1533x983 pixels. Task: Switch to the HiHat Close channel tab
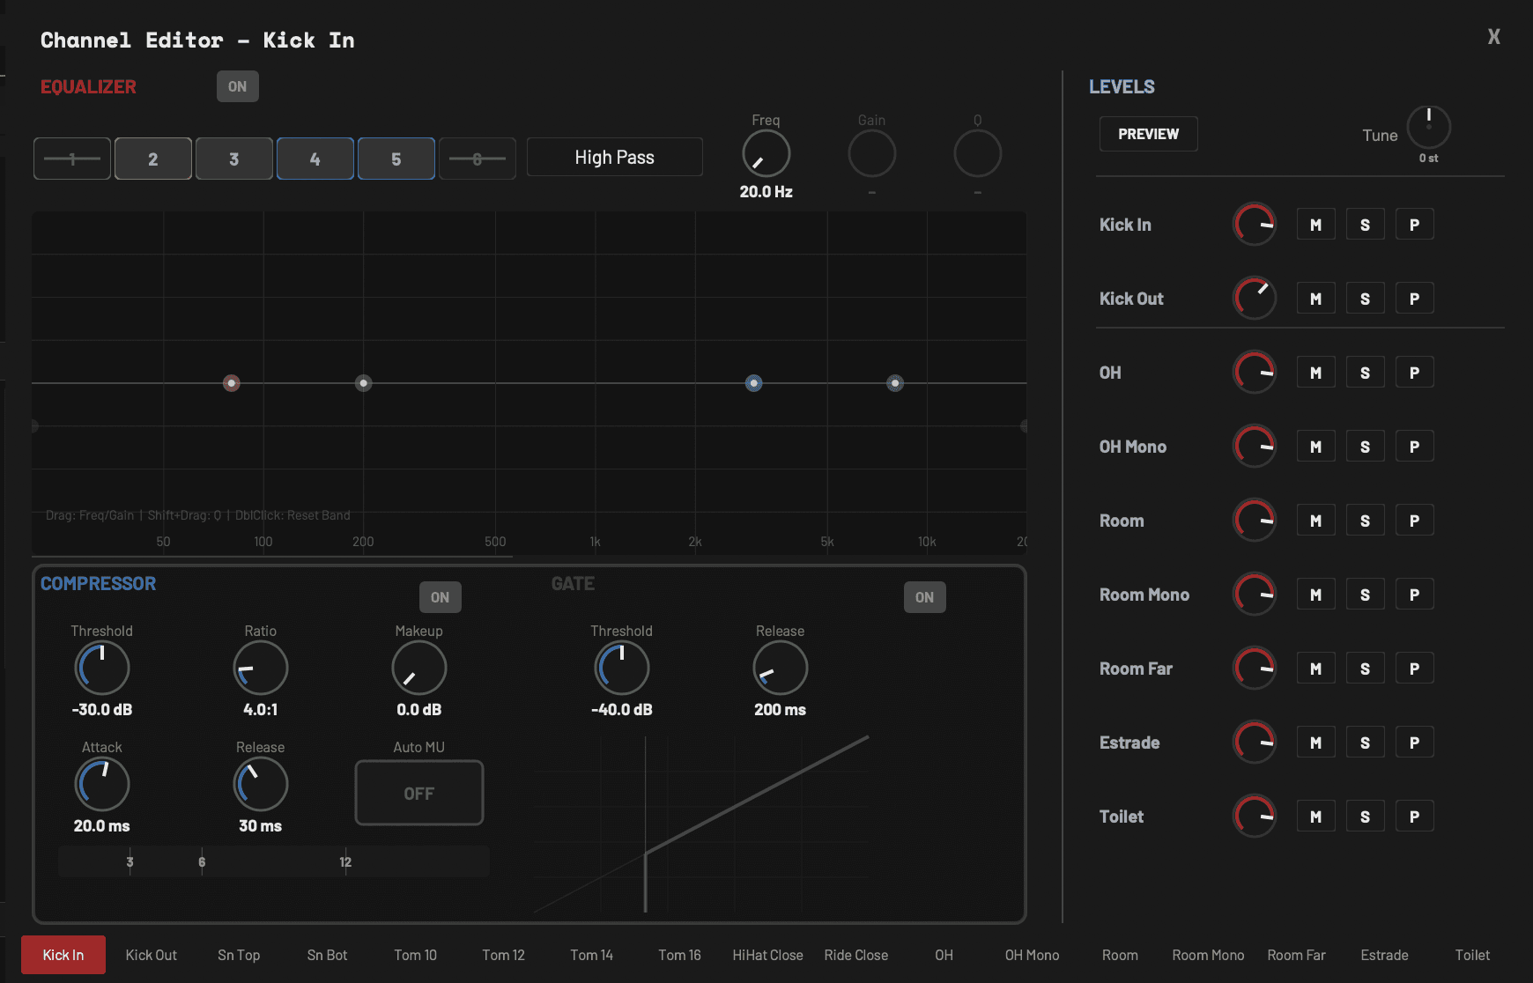[768, 955]
